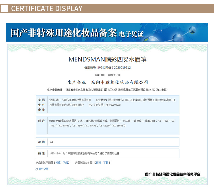Viewport: 214px width, 189px height.
Task: Click the 电子凭证 banner text
Action: [x=131, y=34]
